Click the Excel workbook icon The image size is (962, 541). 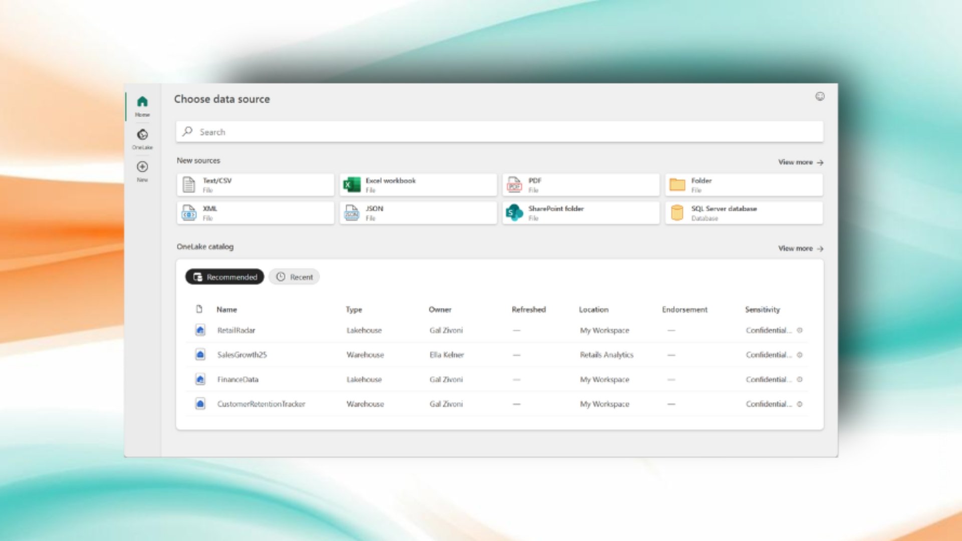(352, 184)
